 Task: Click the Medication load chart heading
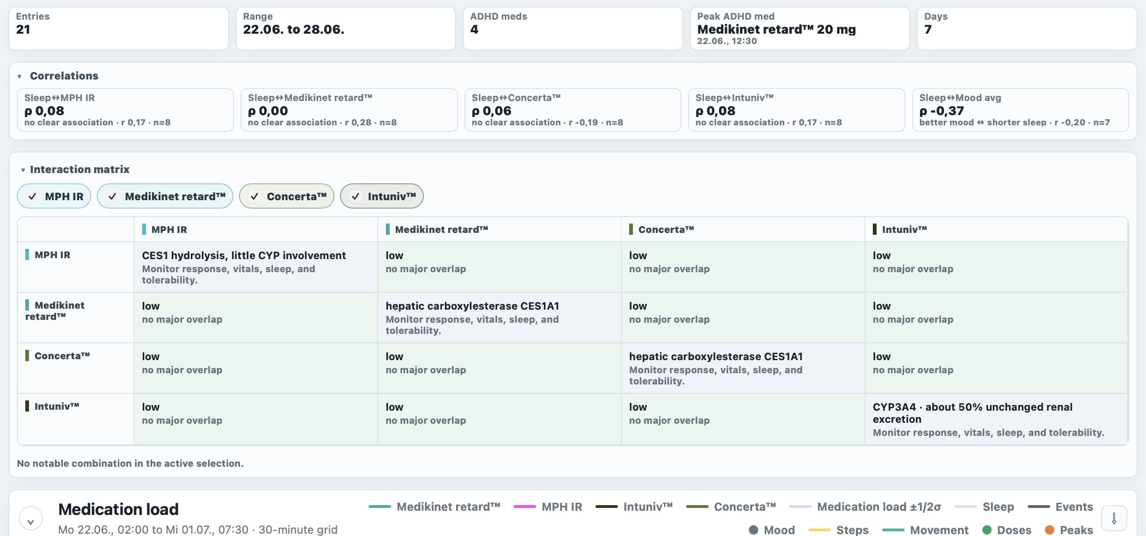(x=118, y=509)
